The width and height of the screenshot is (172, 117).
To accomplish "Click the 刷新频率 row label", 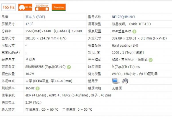I will point(8,88).
